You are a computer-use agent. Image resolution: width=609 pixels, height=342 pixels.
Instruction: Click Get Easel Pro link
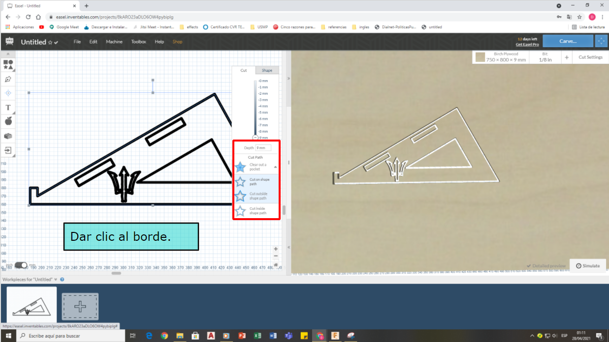pyautogui.click(x=526, y=44)
